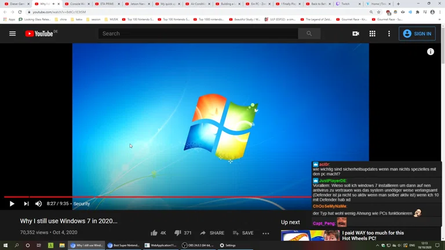Viewport: 445px width, 250px height.
Task: Open 'The Legend of Zeld...' bookmark
Action: (316, 19)
